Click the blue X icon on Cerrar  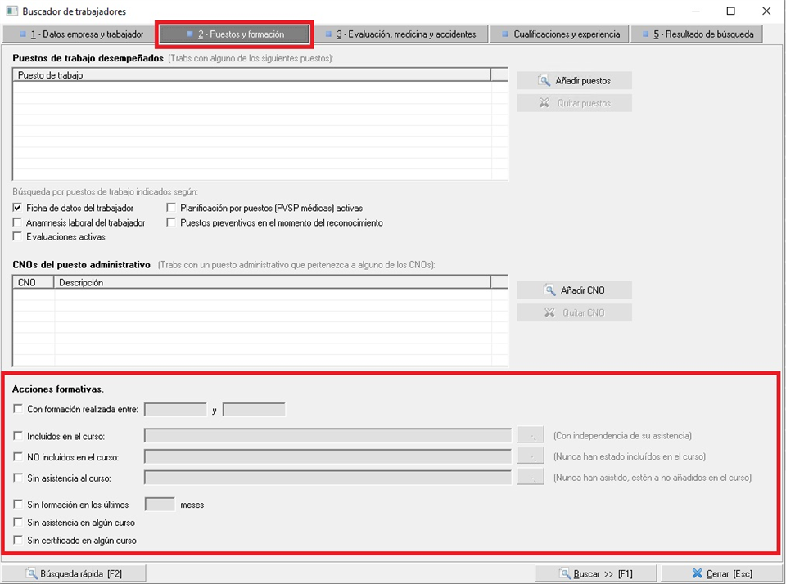coord(697,574)
